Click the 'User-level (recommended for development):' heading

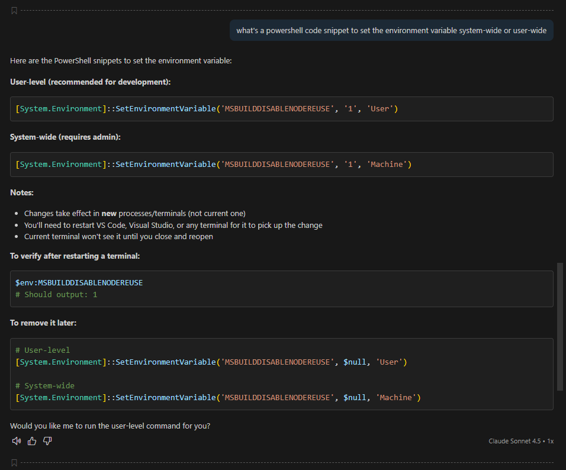[x=90, y=82]
